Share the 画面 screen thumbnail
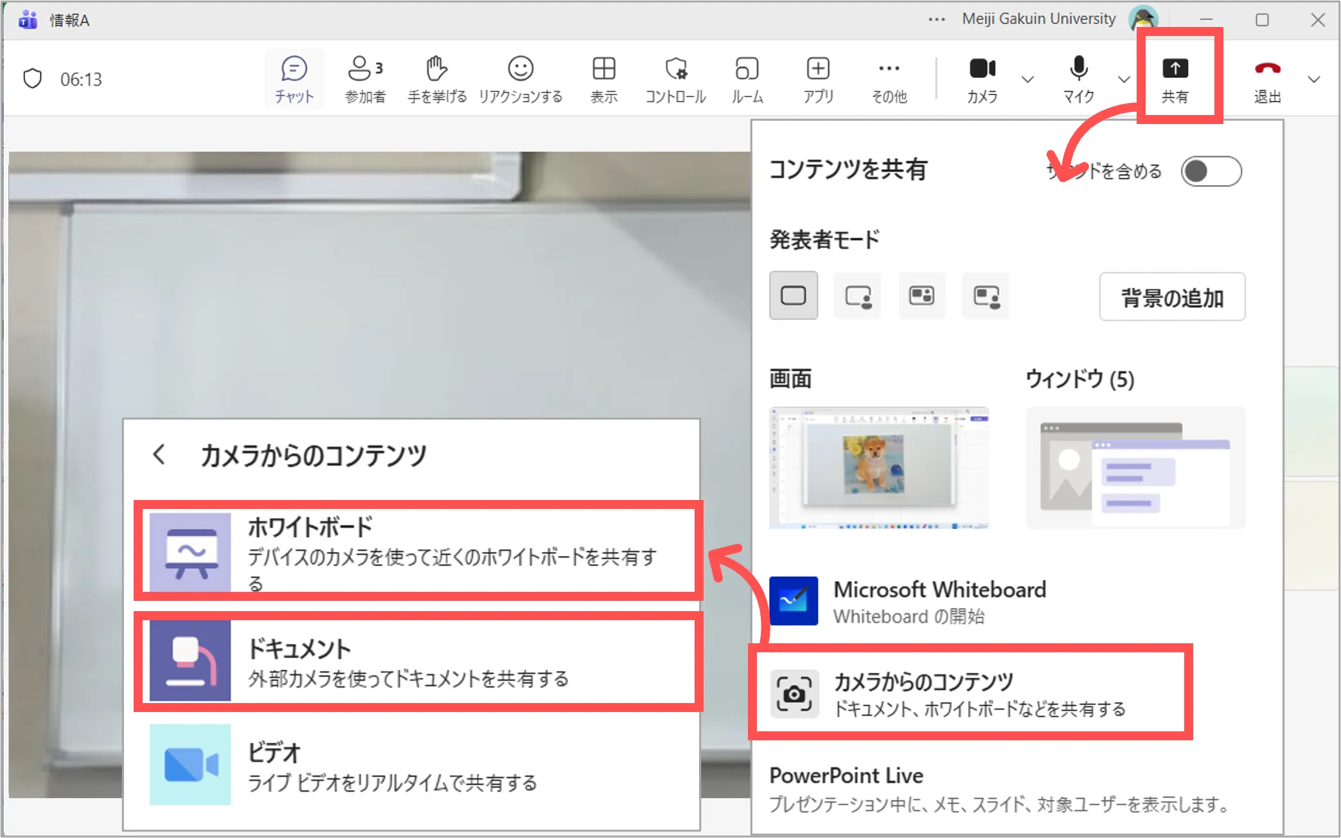Viewport: 1341px width, 838px height. [879, 467]
